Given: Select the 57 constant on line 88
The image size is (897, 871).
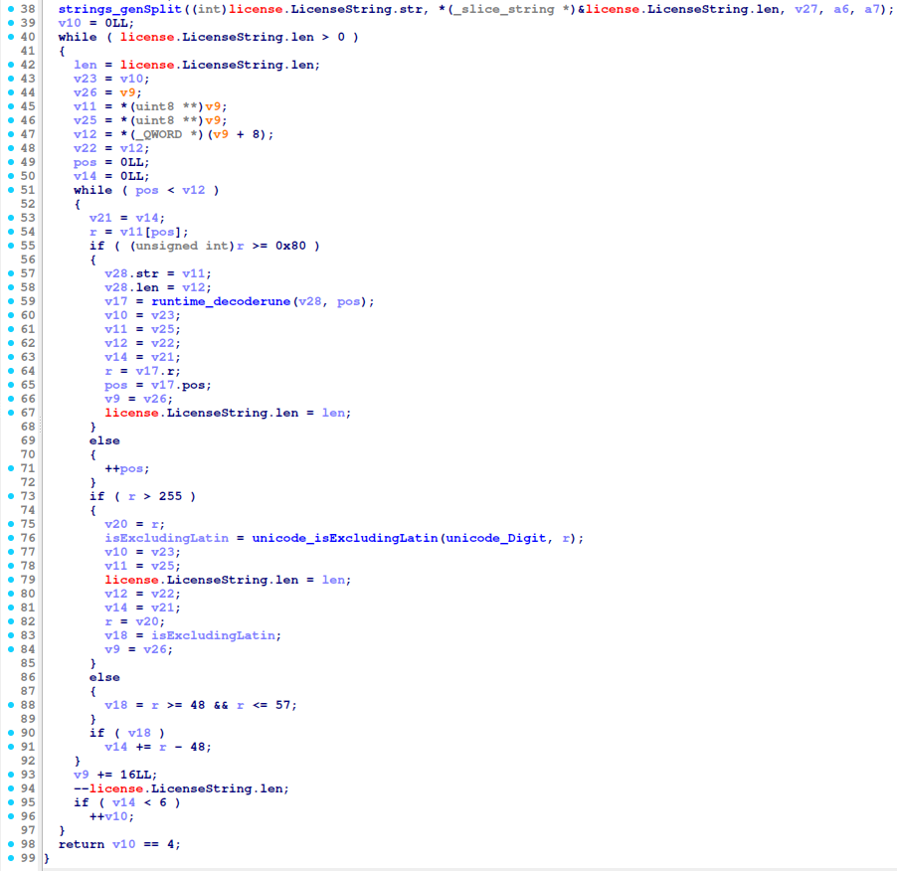Looking at the screenshot, I should pos(282,705).
